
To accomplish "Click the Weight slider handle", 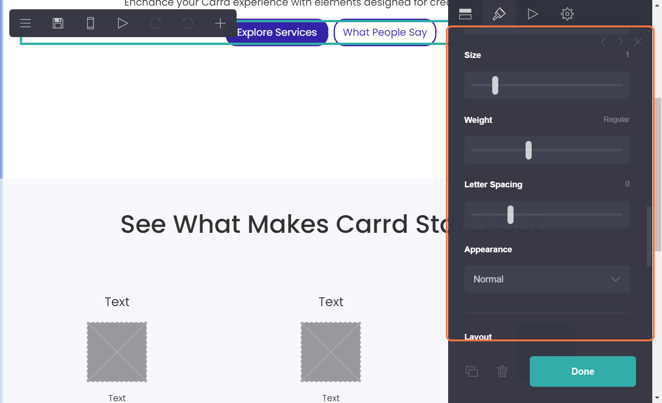I will click(528, 150).
